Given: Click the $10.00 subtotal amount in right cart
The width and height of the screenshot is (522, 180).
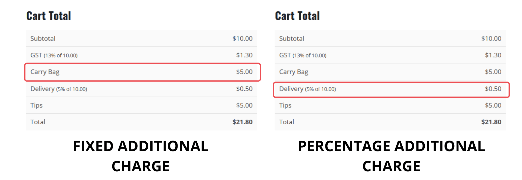Looking at the screenshot, I should tap(491, 39).
